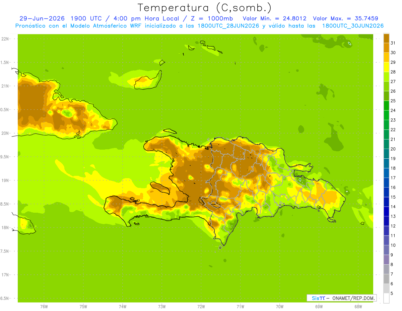402x311 pixels.
Task: Click the "71W" longitude label
Action: point(240,307)
